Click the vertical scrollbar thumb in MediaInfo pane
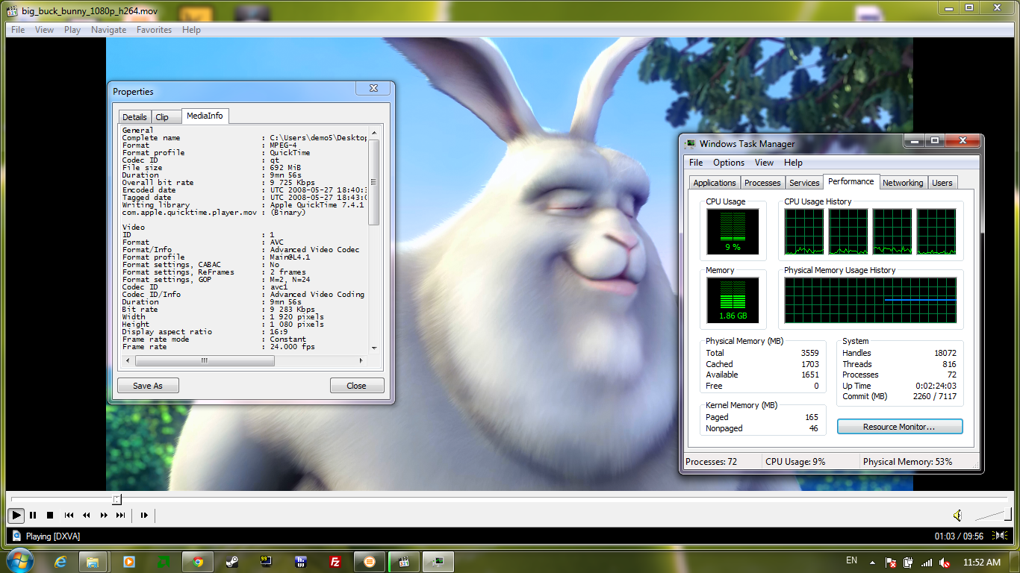This screenshot has width=1020, height=573. (374, 182)
